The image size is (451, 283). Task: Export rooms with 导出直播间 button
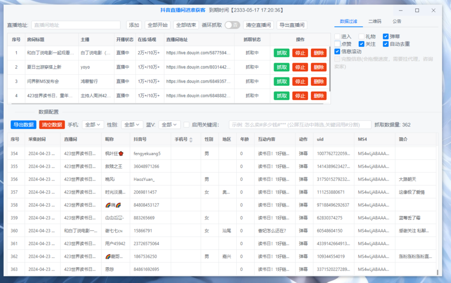coord(292,25)
